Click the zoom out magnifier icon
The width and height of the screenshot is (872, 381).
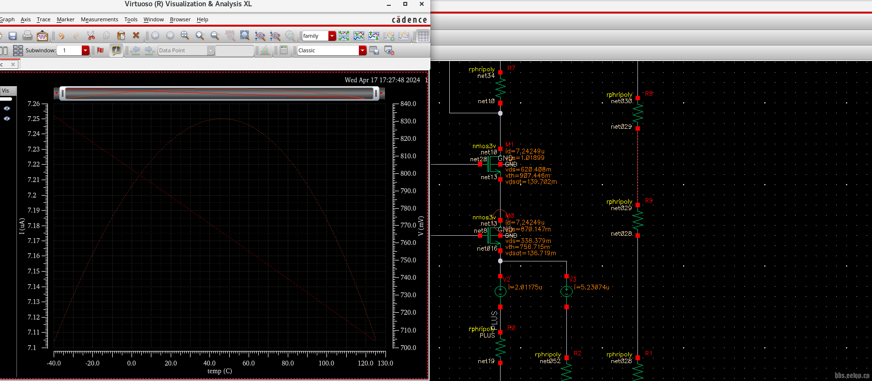click(x=215, y=36)
